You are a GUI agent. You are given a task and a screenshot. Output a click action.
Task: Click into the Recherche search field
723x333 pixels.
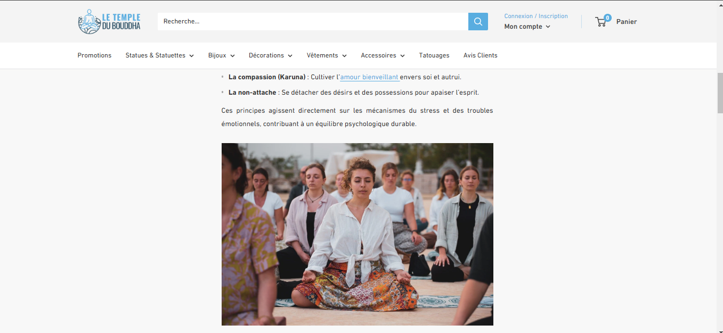pyautogui.click(x=313, y=21)
